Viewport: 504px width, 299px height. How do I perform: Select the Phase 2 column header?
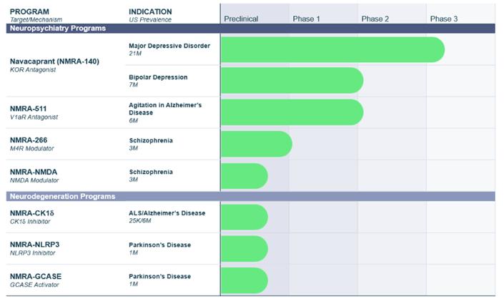375,19
